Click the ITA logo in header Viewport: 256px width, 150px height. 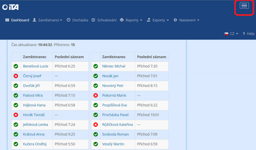(x=10, y=7)
